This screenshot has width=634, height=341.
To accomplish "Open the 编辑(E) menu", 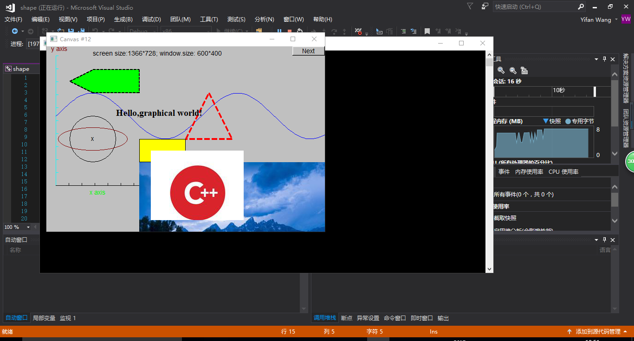I will coord(40,19).
